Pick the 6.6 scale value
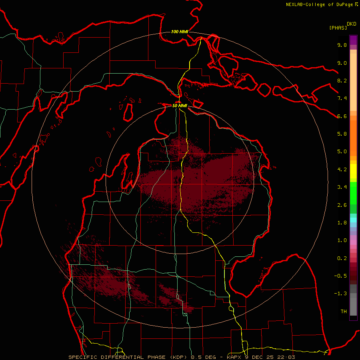 342,116
